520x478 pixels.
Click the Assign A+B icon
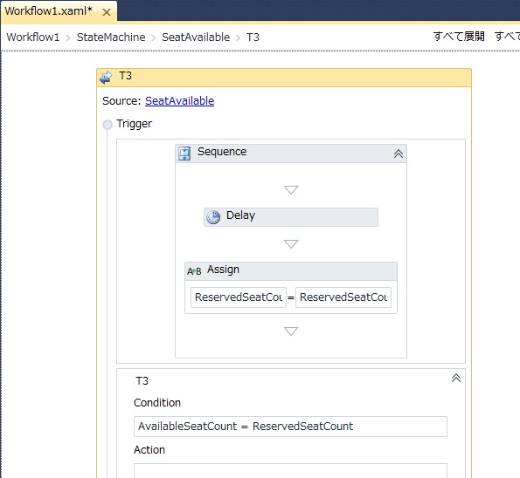(x=194, y=271)
